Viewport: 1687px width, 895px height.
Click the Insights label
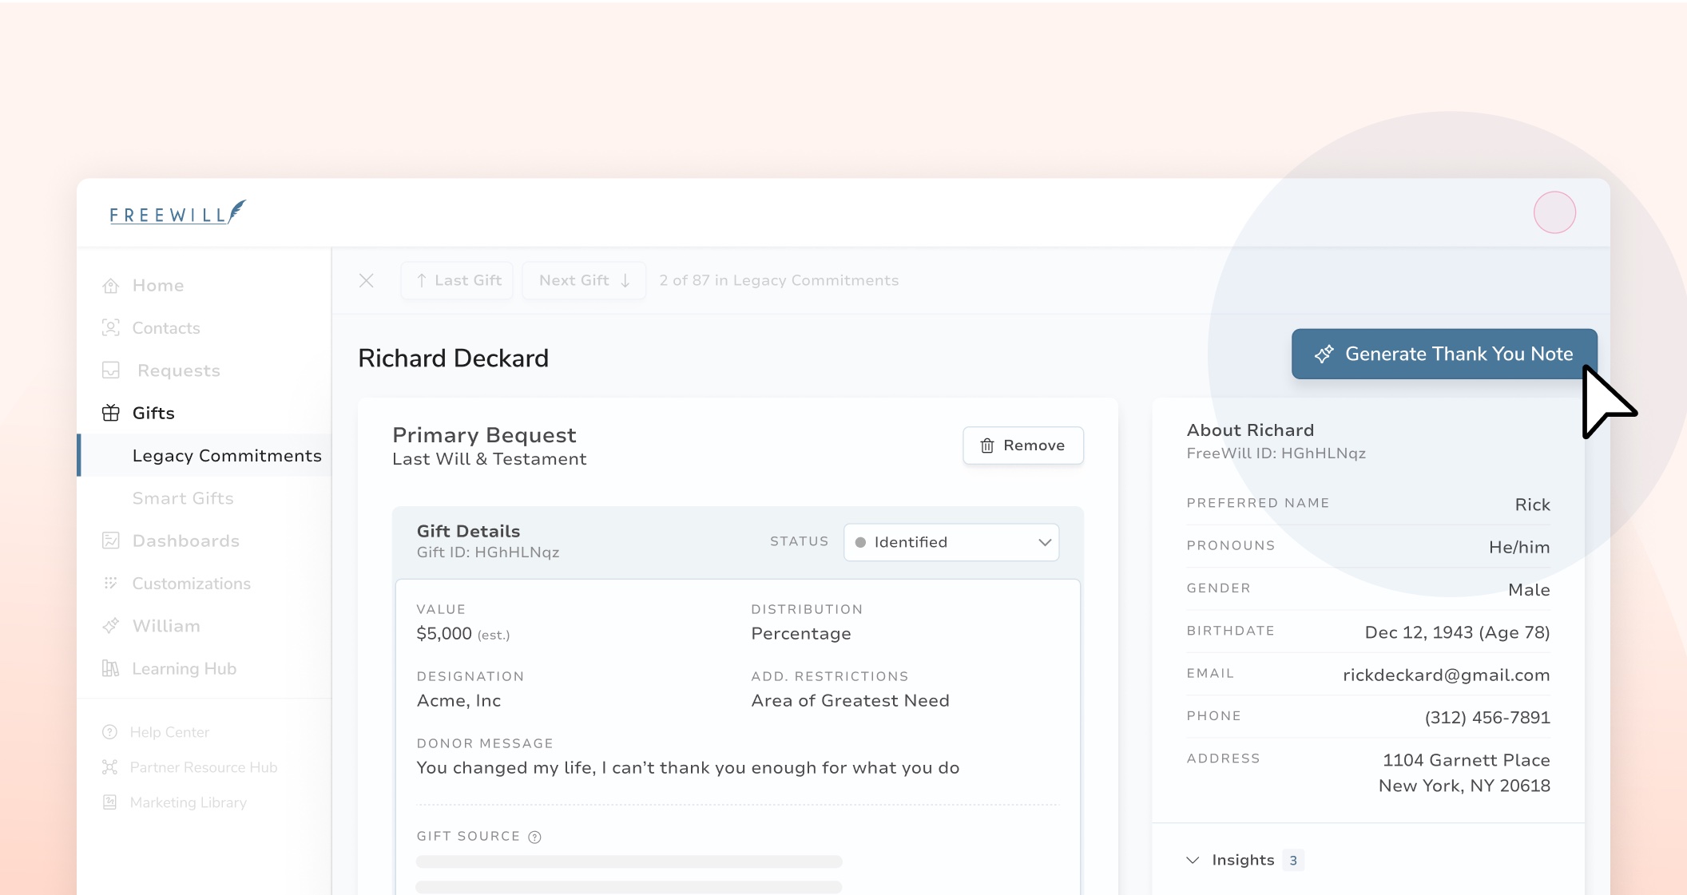pyautogui.click(x=1243, y=860)
